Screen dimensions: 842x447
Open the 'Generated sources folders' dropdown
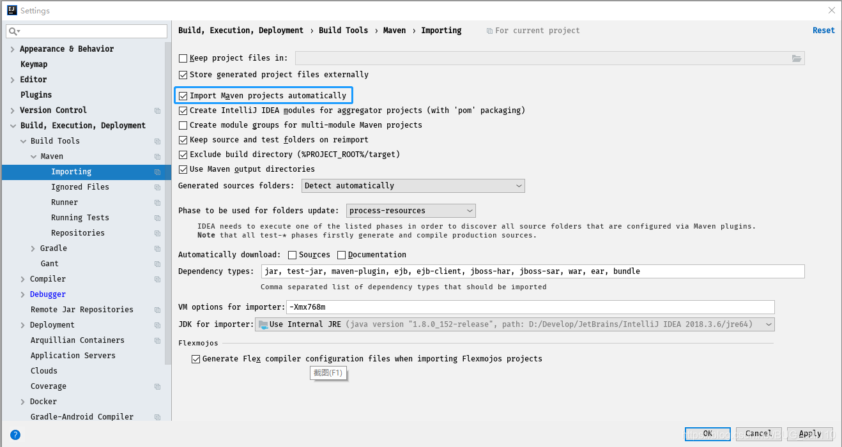(519, 185)
